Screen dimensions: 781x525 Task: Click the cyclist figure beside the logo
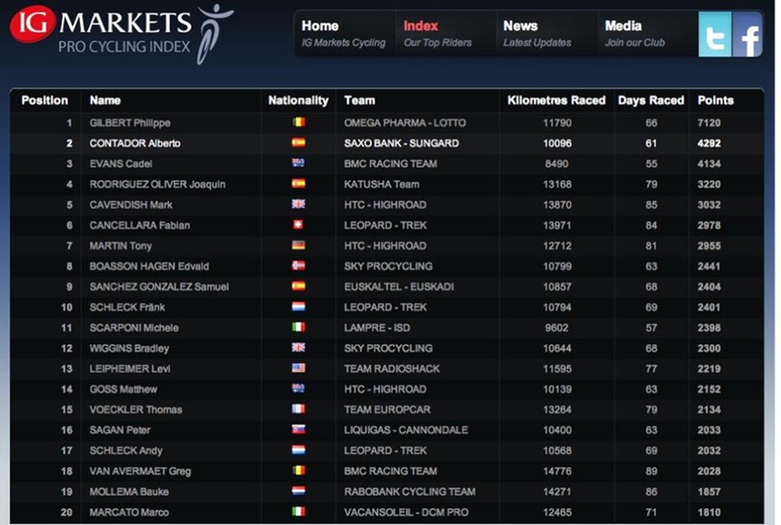(212, 30)
